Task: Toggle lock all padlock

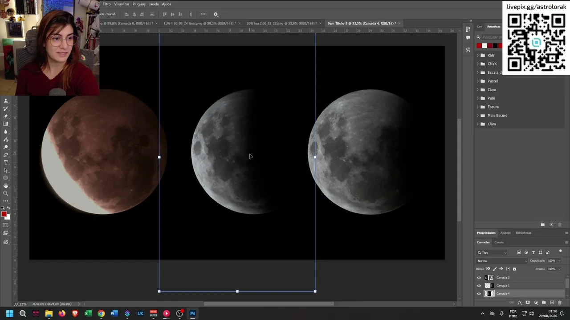Action: [x=514, y=269]
